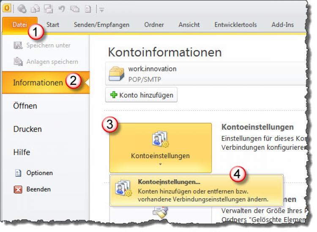Click the Konto hinzufügen button
This screenshot has height=232, width=317.
(141, 95)
